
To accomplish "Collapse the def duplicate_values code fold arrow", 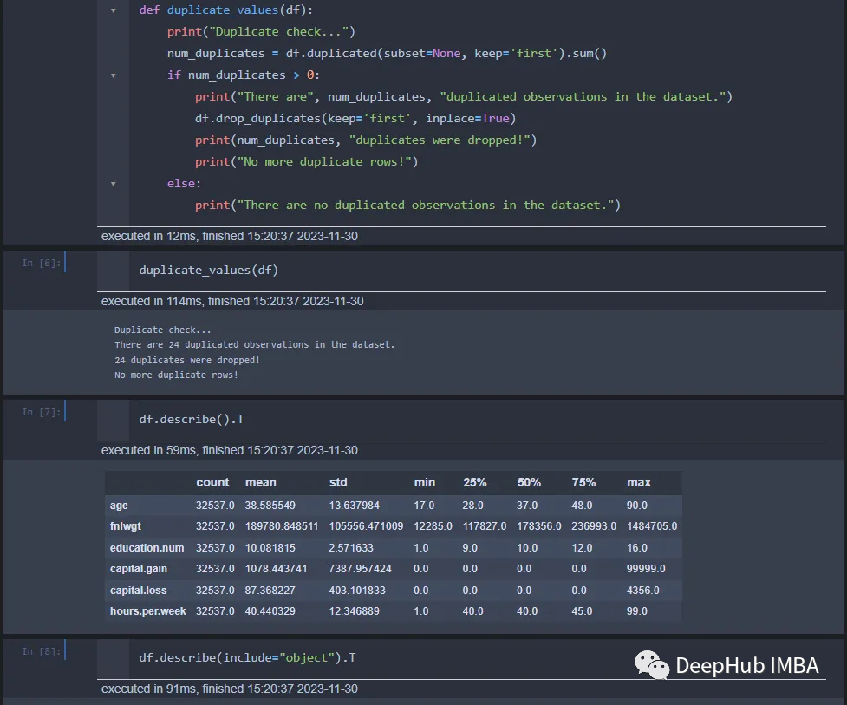I will tap(114, 10).
